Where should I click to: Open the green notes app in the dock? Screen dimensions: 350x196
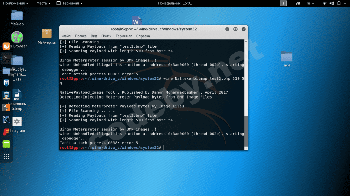coord(6,144)
